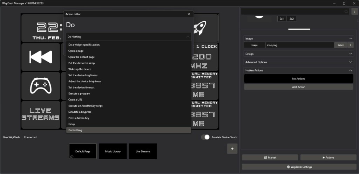The height and width of the screenshot is (174, 359).
Task: Open the Music Library page thumbnail
Action: click(x=113, y=151)
